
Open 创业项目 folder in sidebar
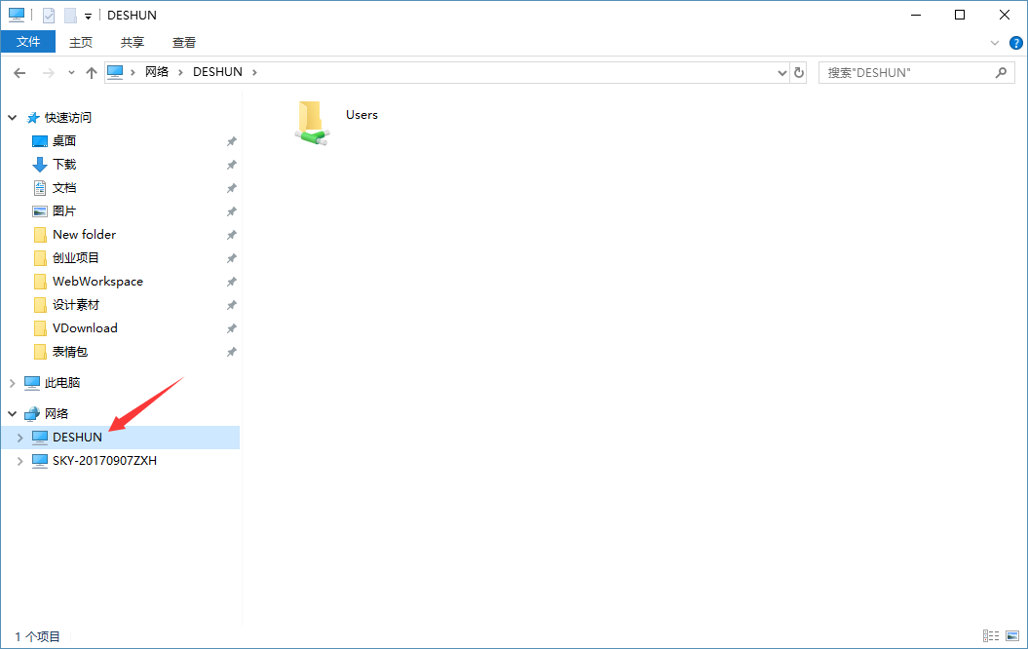(x=75, y=258)
